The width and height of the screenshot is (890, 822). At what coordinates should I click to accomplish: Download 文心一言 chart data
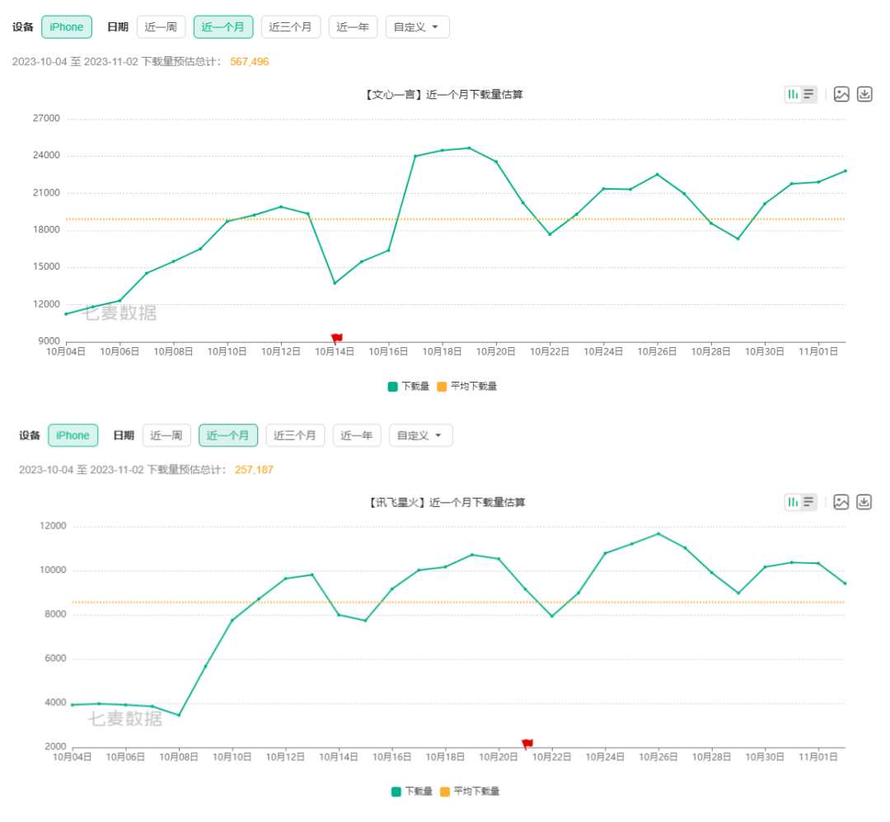coord(864,94)
